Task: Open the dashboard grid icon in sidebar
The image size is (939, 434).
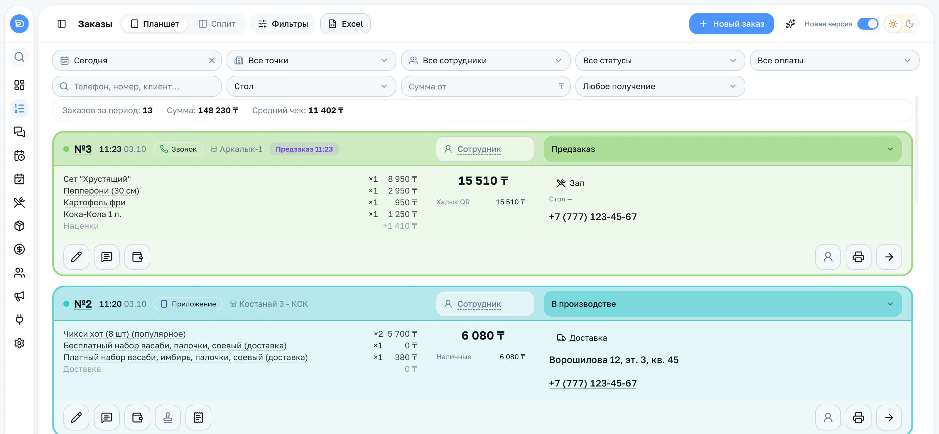Action: (x=19, y=85)
